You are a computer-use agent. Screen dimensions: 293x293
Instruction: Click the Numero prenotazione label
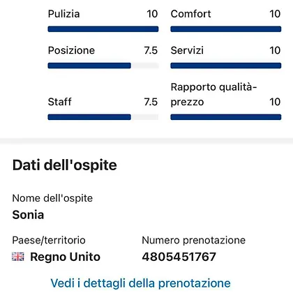[x=194, y=240]
